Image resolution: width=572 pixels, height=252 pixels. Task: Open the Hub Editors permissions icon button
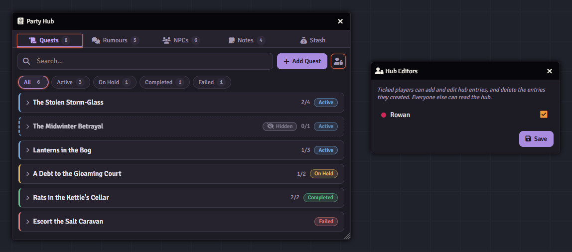pos(338,61)
